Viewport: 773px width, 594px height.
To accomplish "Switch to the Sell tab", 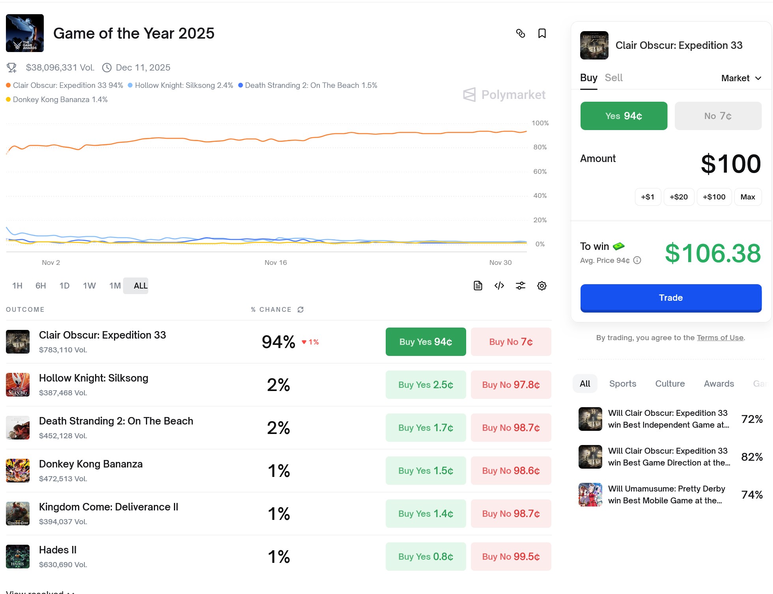I will (x=614, y=78).
